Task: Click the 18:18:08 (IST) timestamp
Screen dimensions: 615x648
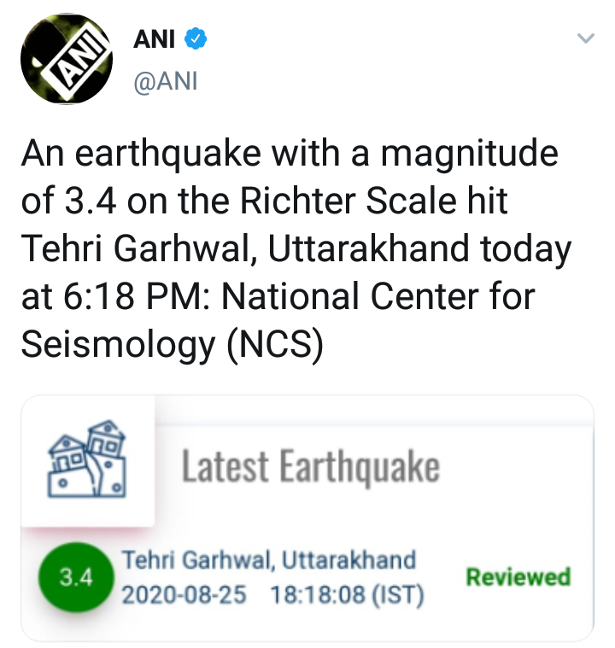Action: pyautogui.click(x=348, y=595)
